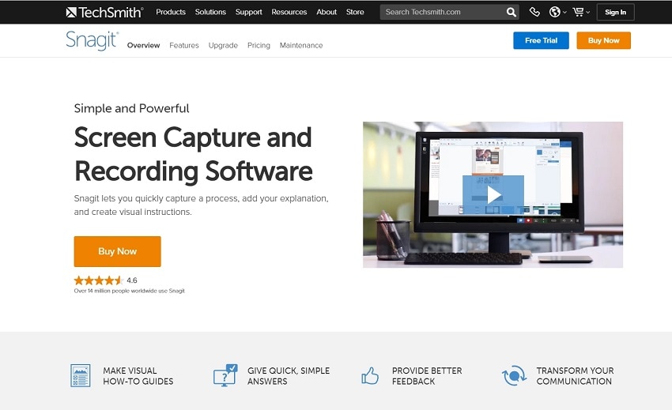Viewport: 672px width, 410px height.
Task: Click the Snagit description paragraph
Action: [x=201, y=205]
